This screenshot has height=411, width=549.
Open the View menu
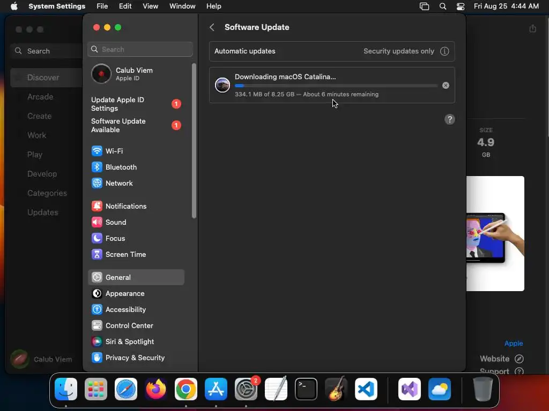(150, 6)
